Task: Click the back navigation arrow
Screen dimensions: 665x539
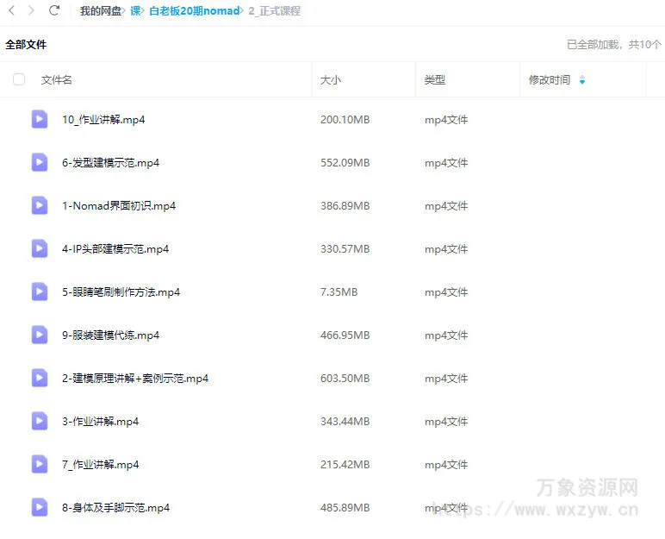Action: coord(12,10)
